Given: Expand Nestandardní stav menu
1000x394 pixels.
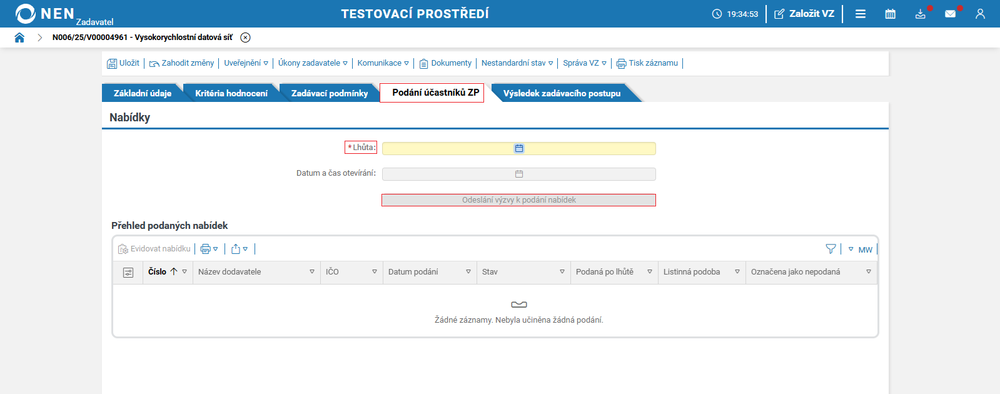Looking at the screenshot, I should [x=517, y=63].
